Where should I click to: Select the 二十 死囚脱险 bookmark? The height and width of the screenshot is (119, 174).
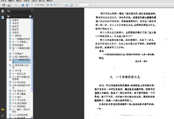[19, 106]
